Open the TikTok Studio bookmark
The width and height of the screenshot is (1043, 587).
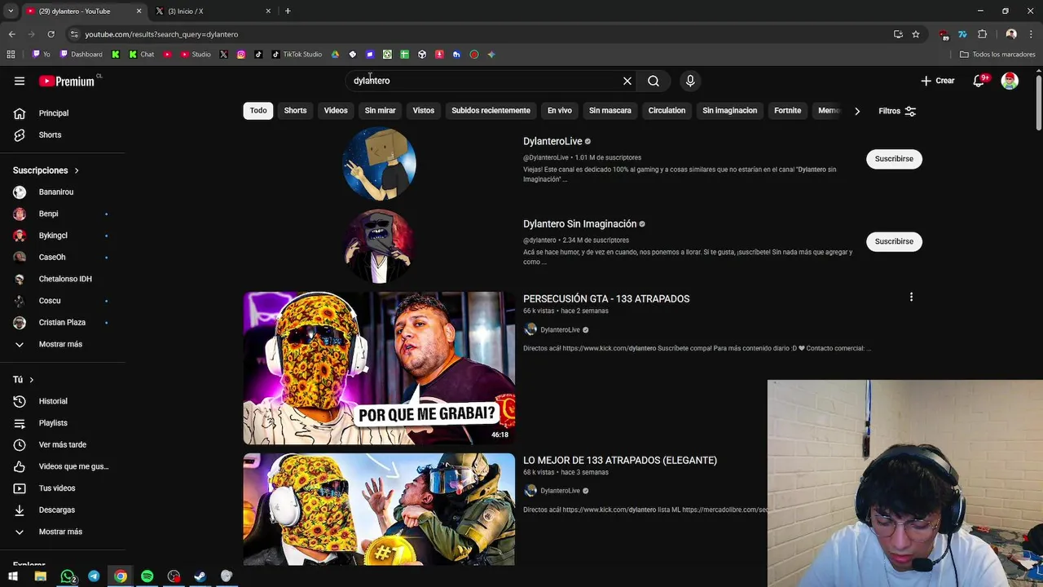coord(297,55)
